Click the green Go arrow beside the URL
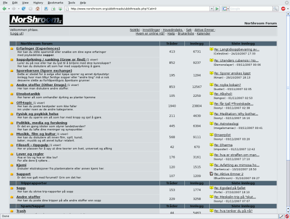This screenshot has width=290, height=219. (x=217, y=9)
